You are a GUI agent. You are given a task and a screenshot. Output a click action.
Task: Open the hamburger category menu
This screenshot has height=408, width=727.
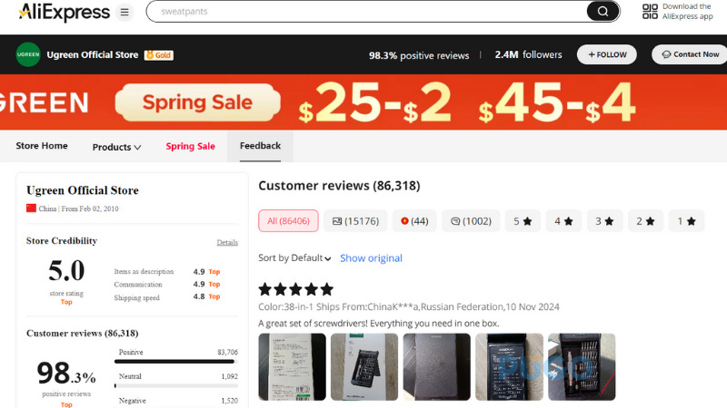click(124, 12)
